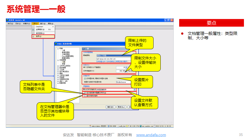
Task: Click the 选项 wrench icon in Tools menu
Action: (33, 36)
